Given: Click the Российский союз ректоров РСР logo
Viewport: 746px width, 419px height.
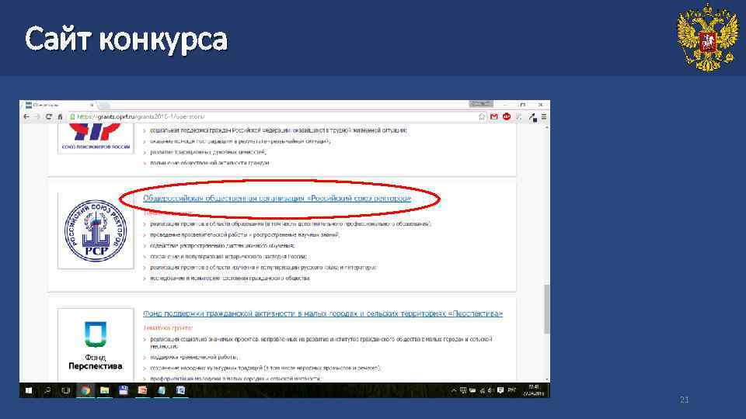Looking at the screenshot, I should pyautogui.click(x=96, y=230).
